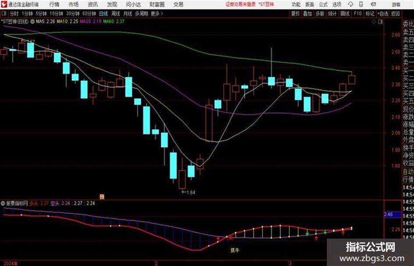Click the 2024年 date axis label
The width and height of the screenshot is (414, 266).
pyautogui.click(x=11, y=263)
